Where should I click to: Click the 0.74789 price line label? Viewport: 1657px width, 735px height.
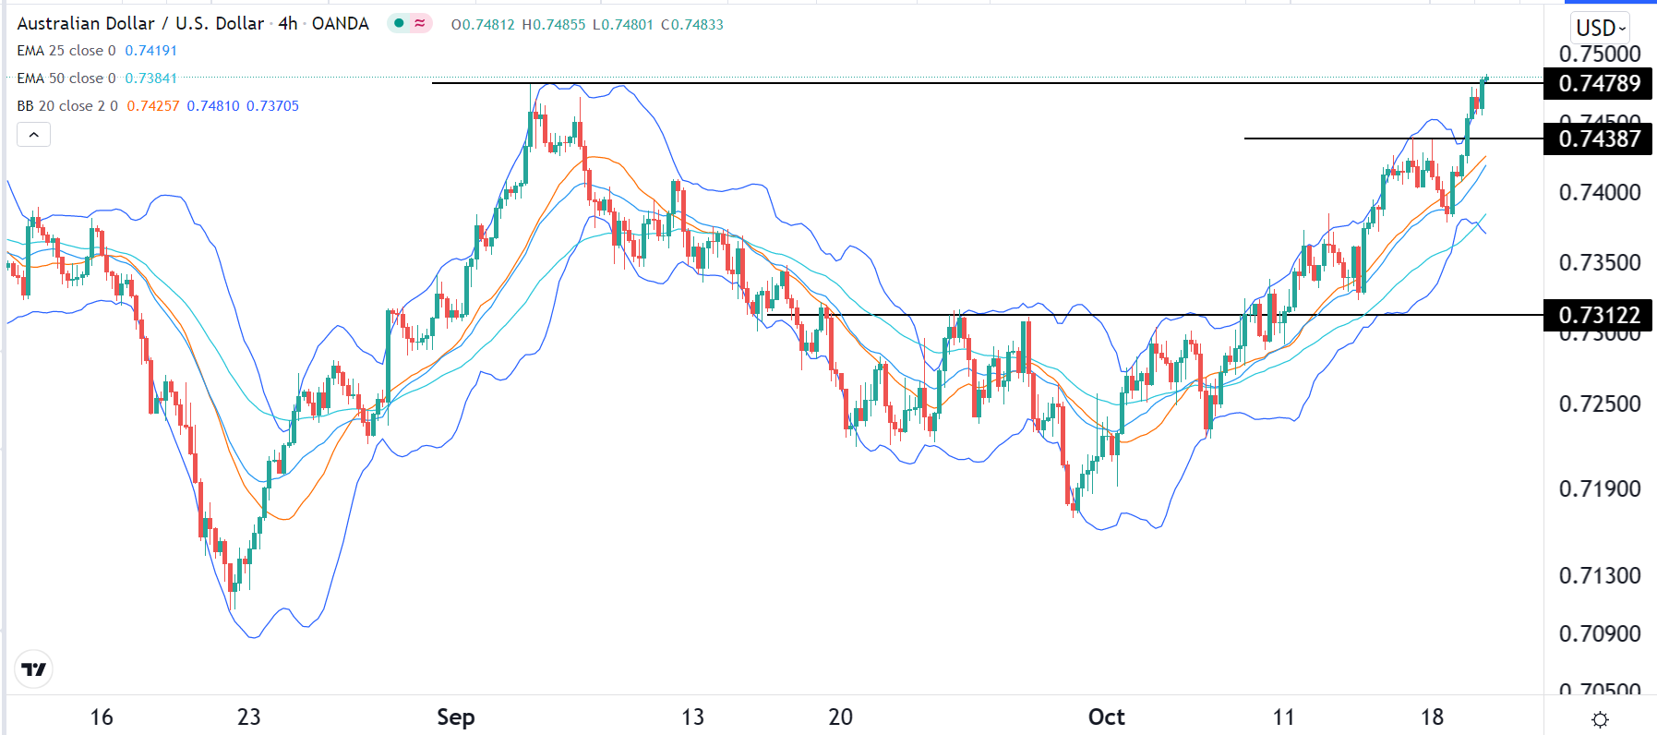point(1599,83)
